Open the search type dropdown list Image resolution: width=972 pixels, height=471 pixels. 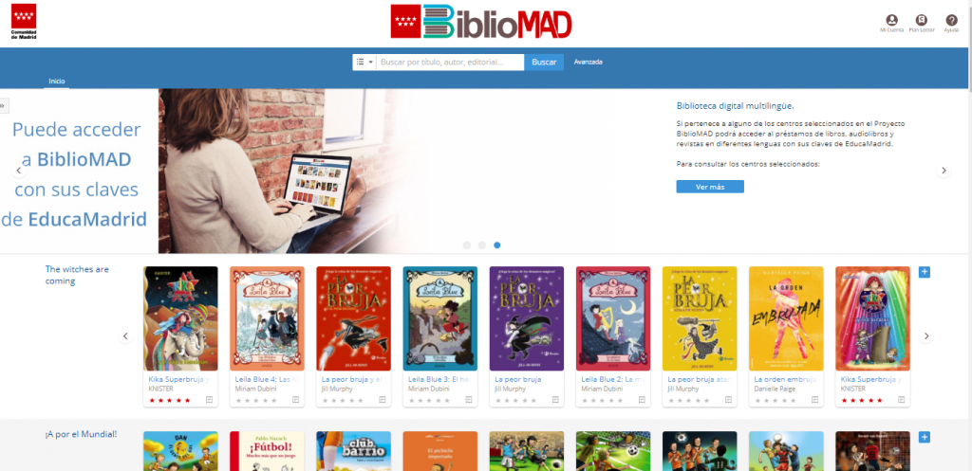[x=364, y=62]
